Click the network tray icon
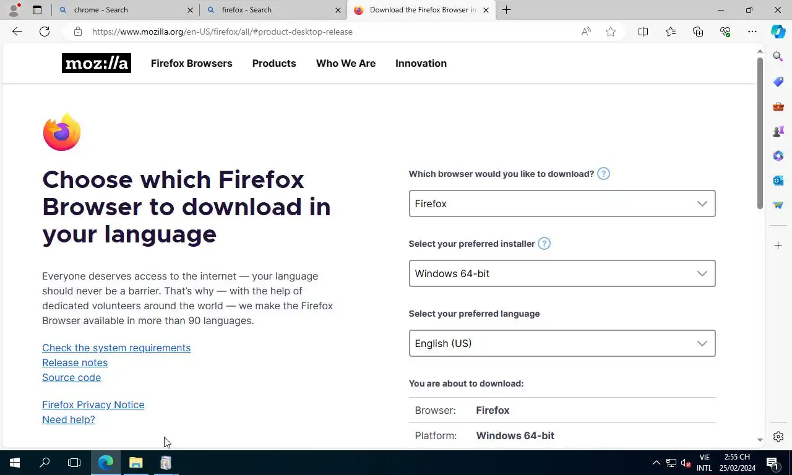Image resolution: width=792 pixels, height=475 pixels. click(x=671, y=463)
